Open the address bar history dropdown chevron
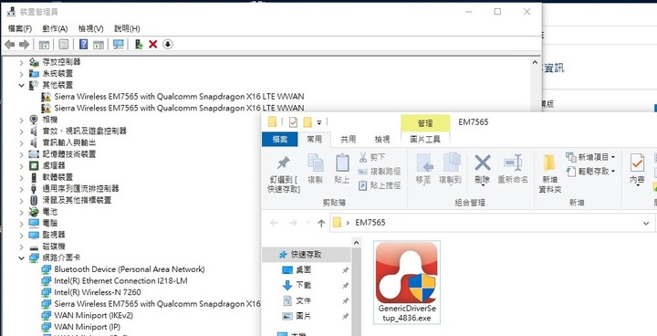The image size is (657, 336). pos(646,223)
